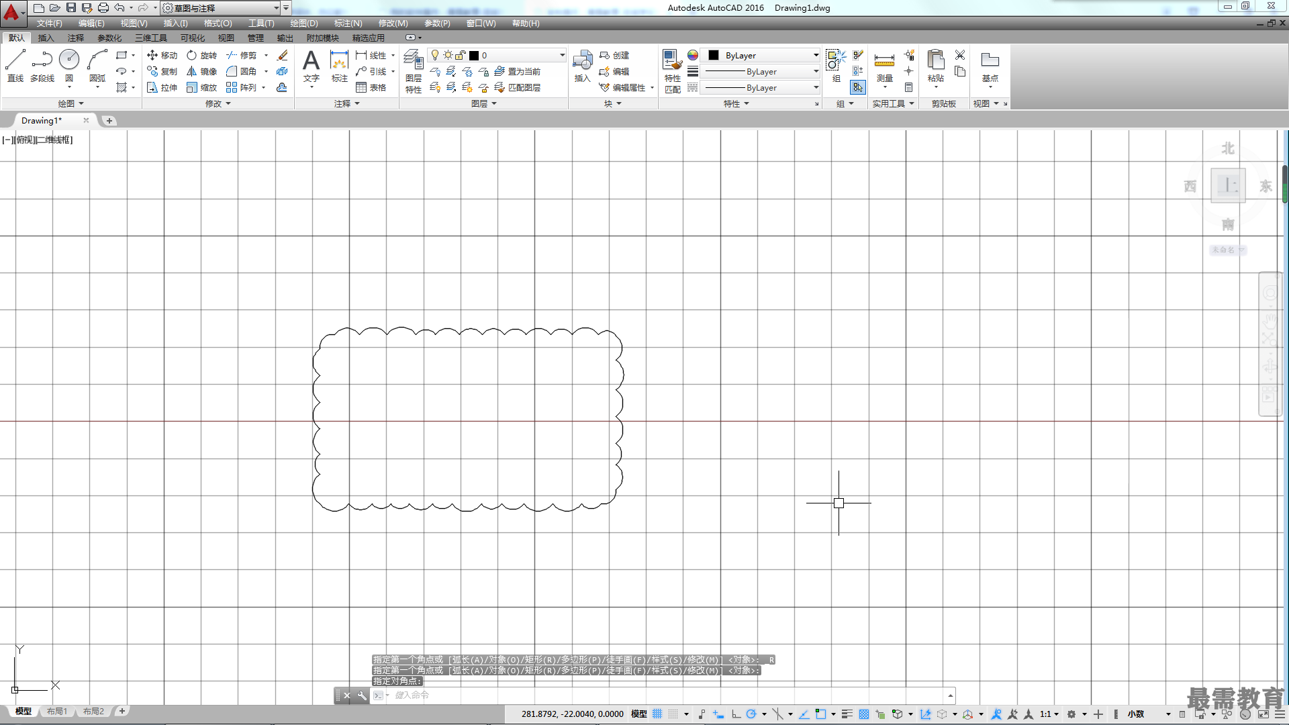Toggle lineweight display in status bar
Image resolution: width=1289 pixels, height=725 pixels.
847,714
